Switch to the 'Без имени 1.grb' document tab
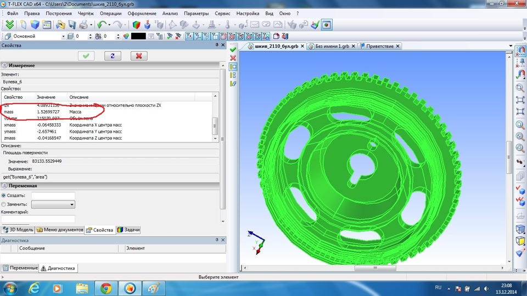 (x=332, y=47)
